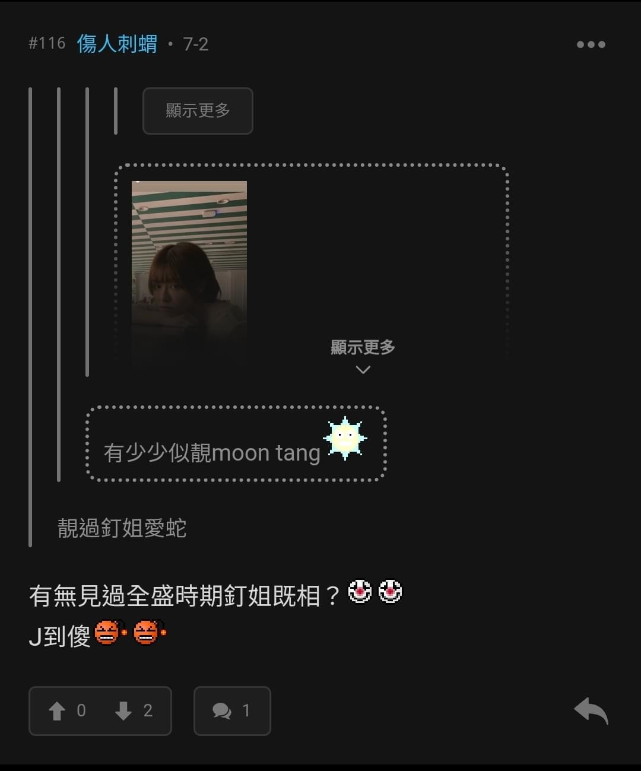Viewport: 641px width, 771px height.
Task: Click the chevron below 顯示更多
Action: (x=363, y=370)
